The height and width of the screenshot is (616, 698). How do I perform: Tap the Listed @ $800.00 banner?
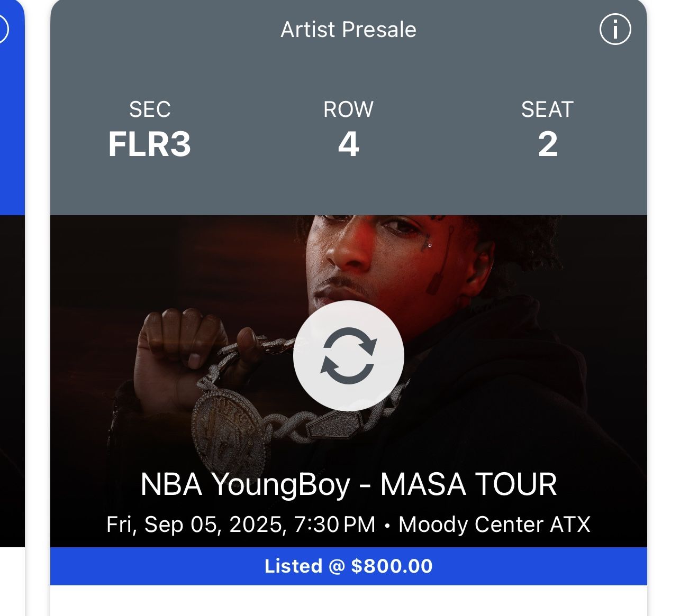pyautogui.click(x=349, y=565)
